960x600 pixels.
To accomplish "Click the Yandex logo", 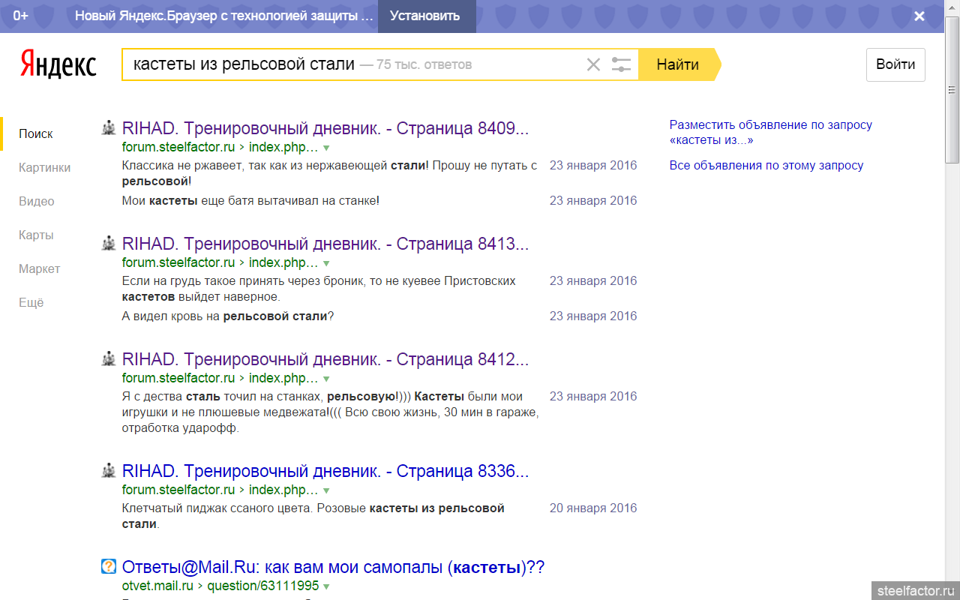I will [x=58, y=64].
